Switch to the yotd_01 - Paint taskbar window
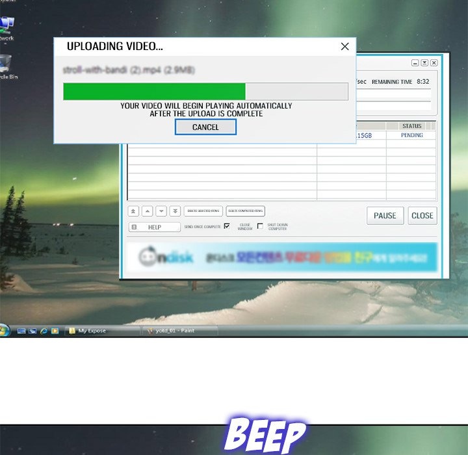 click(179, 331)
